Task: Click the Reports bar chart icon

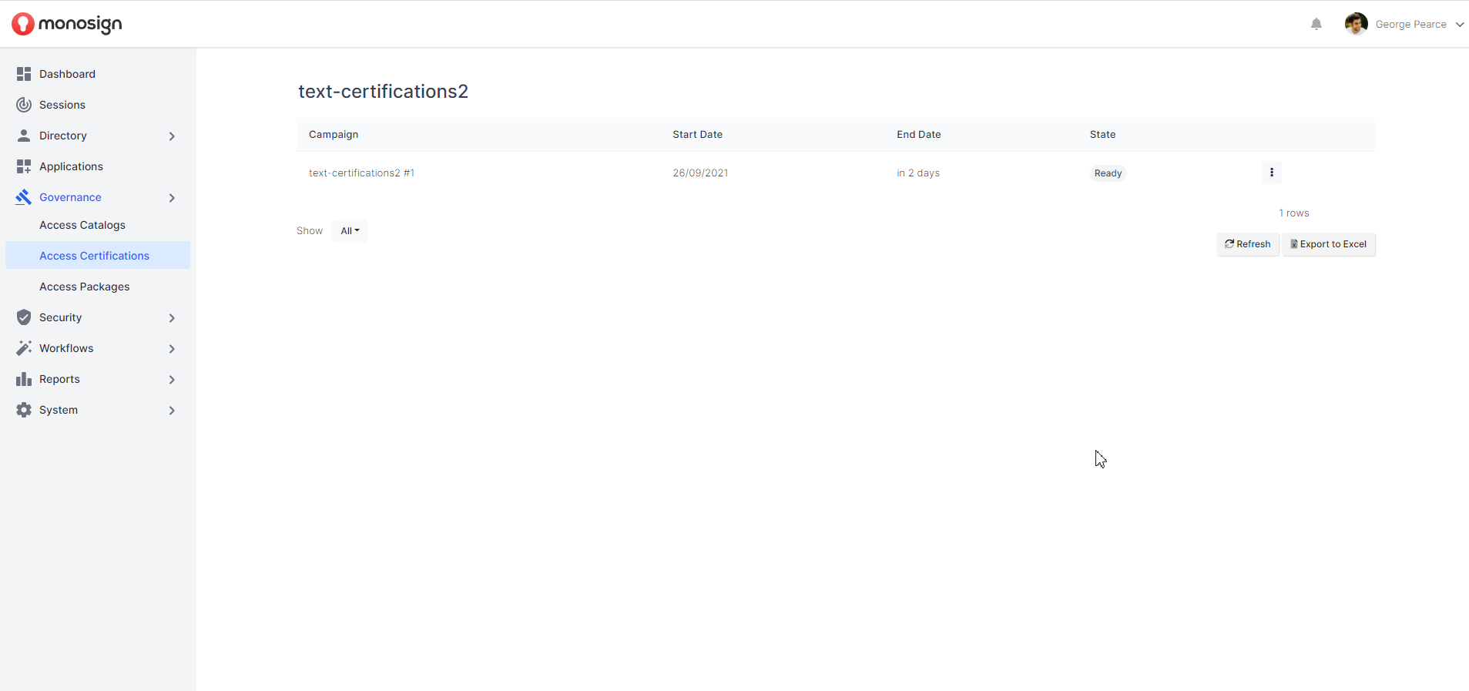Action: coord(24,379)
